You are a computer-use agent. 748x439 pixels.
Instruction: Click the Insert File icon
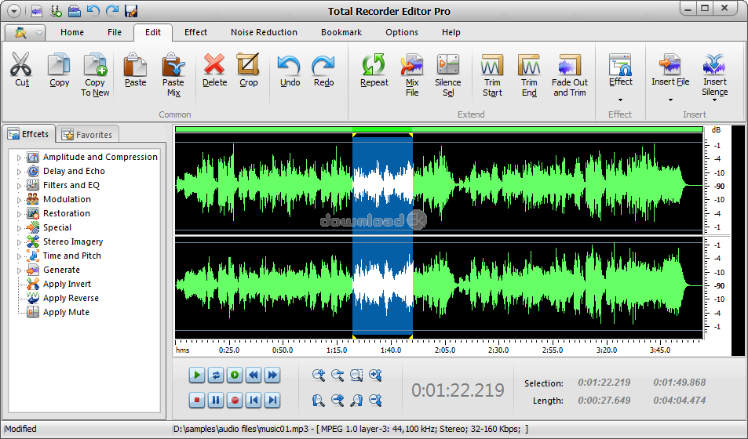tap(670, 65)
